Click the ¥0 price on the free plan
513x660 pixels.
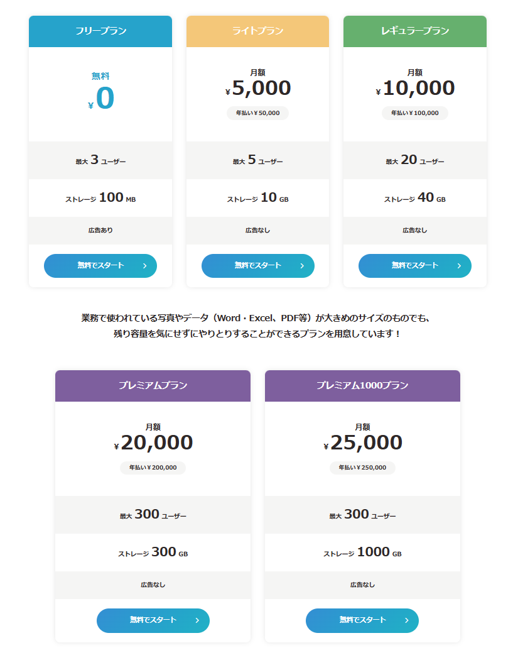point(102,99)
